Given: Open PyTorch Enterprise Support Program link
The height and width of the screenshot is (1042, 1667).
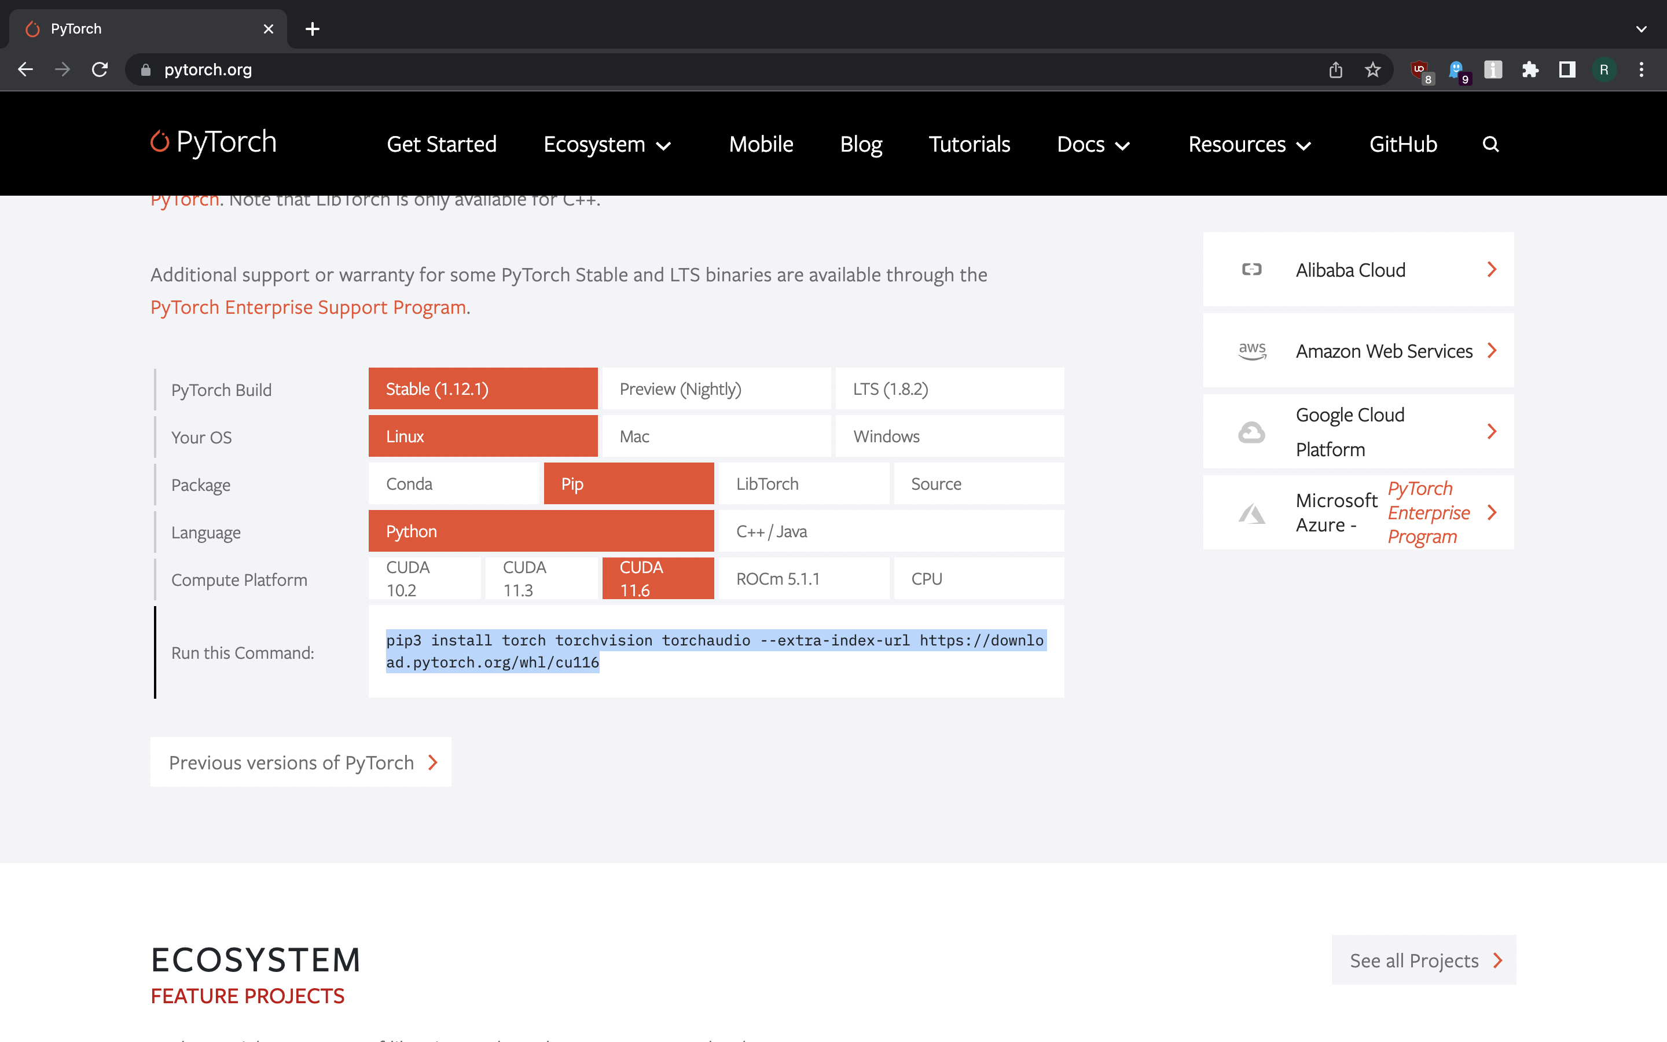Looking at the screenshot, I should [x=308, y=307].
